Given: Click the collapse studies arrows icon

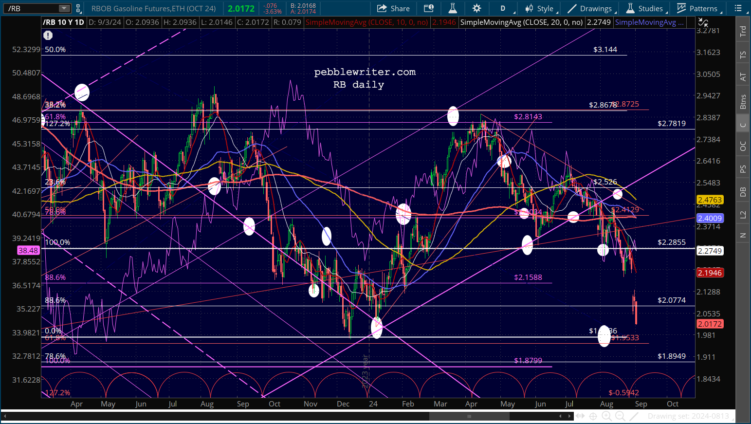Looking at the screenshot, I should tap(703, 22).
